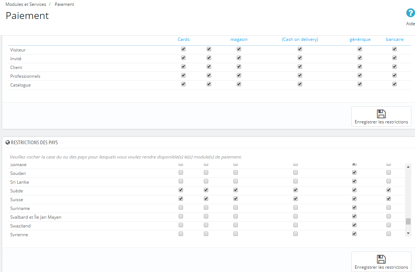
Task: Open the bancaire column header link
Action: pyautogui.click(x=395, y=39)
